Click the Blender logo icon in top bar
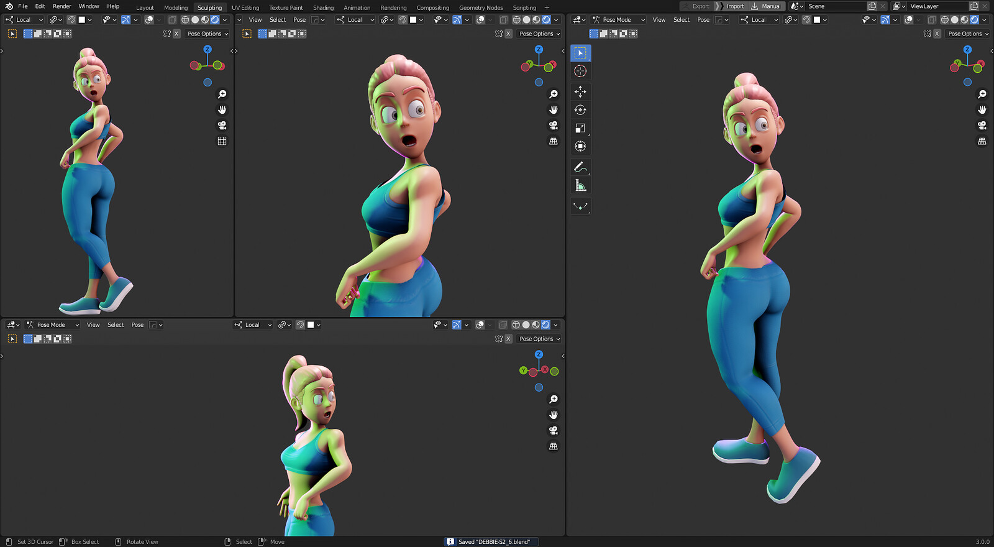 9,6
